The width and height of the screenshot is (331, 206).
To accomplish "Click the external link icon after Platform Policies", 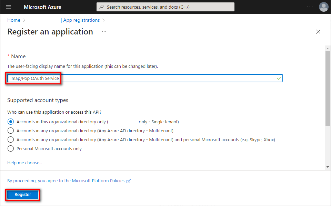I will tap(129, 181).
